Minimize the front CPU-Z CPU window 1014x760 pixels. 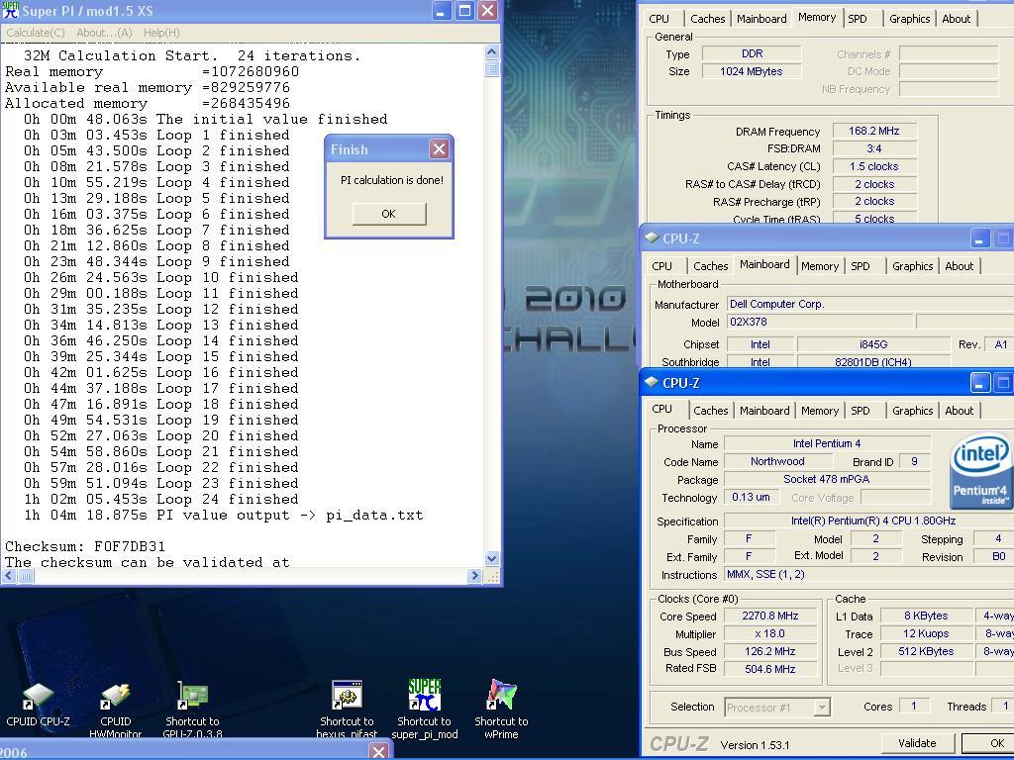tap(979, 383)
